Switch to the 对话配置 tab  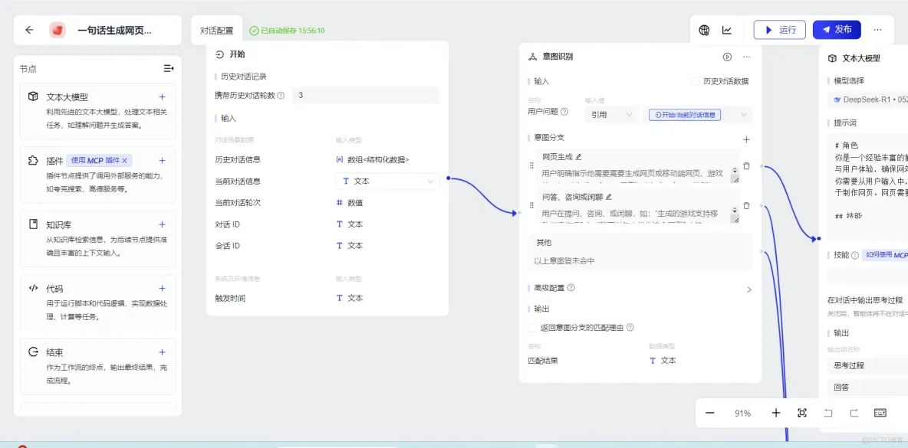tap(217, 30)
